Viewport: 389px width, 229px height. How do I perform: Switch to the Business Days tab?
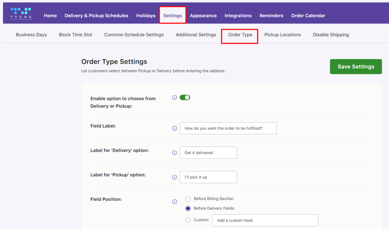pyautogui.click(x=31, y=34)
